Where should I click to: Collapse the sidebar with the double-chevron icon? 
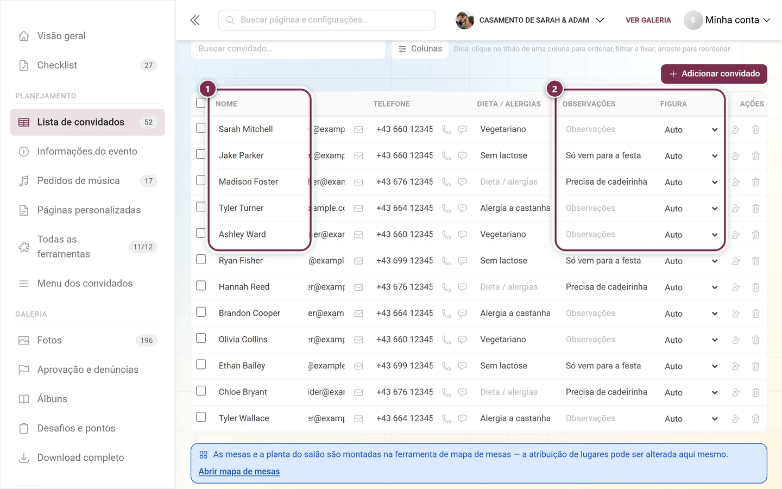click(195, 20)
